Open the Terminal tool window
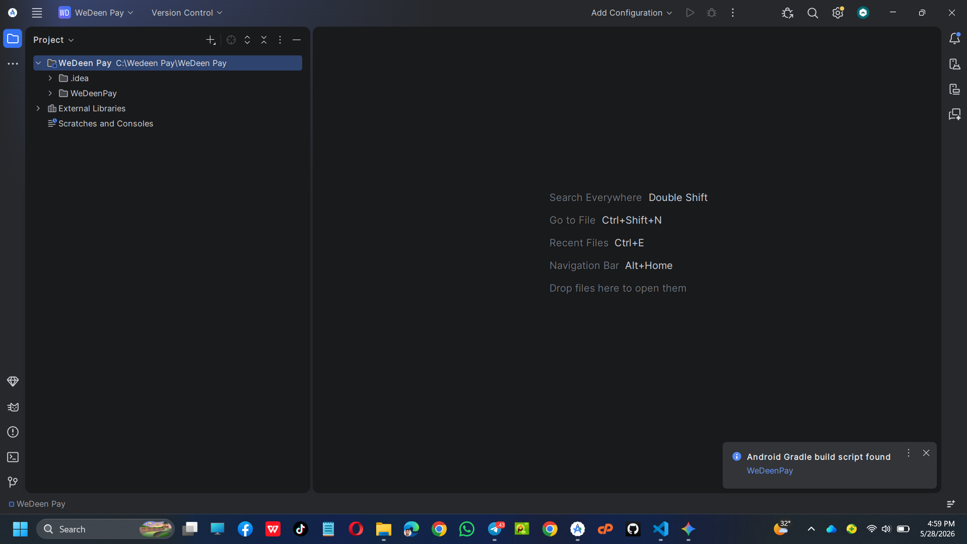Image resolution: width=967 pixels, height=544 pixels. point(13,457)
